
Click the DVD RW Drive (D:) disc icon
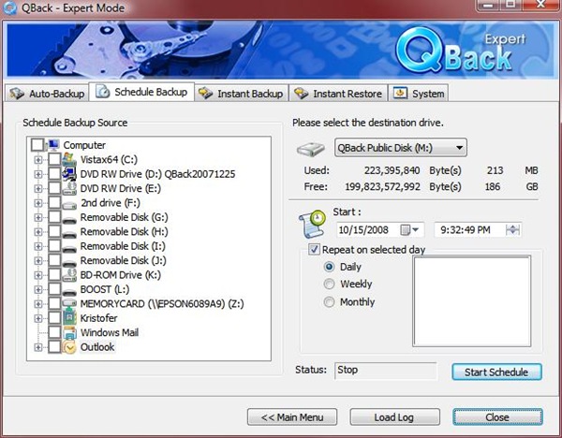[x=69, y=173]
